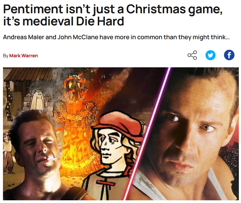Open the share options icon
Image resolution: width=241 pixels, height=203 pixels.
[x=192, y=55]
